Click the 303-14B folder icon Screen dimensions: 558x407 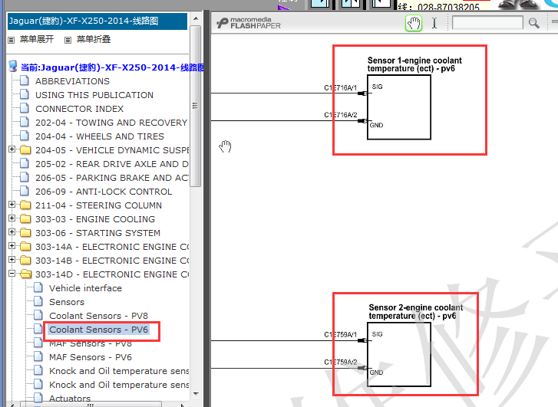pos(25,260)
